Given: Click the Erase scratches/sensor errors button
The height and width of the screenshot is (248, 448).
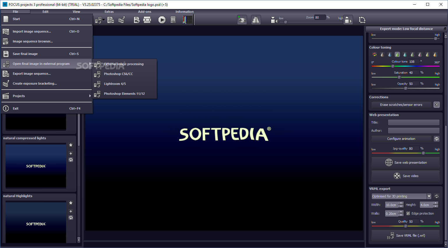Looking at the screenshot, I should (x=401, y=105).
